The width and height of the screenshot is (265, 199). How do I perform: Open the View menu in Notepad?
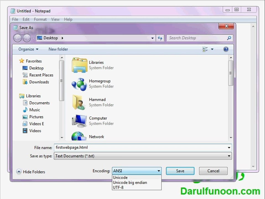point(55,19)
